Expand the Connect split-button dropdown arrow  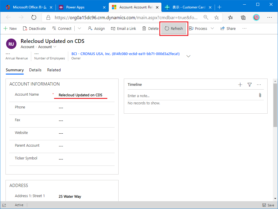(x=80, y=28)
